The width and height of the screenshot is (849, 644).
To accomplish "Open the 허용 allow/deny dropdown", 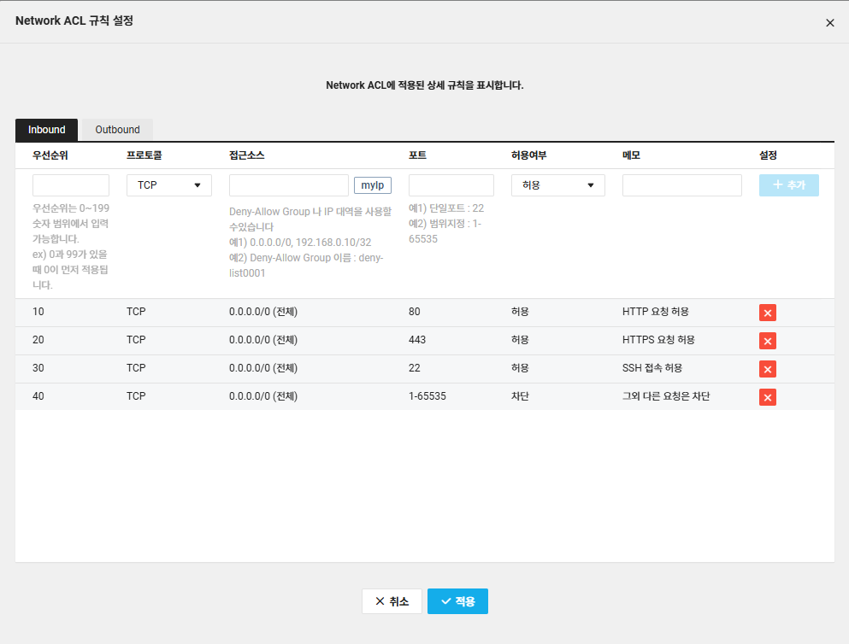I will pyautogui.click(x=557, y=185).
